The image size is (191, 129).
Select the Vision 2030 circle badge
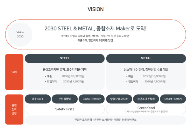(20, 35)
